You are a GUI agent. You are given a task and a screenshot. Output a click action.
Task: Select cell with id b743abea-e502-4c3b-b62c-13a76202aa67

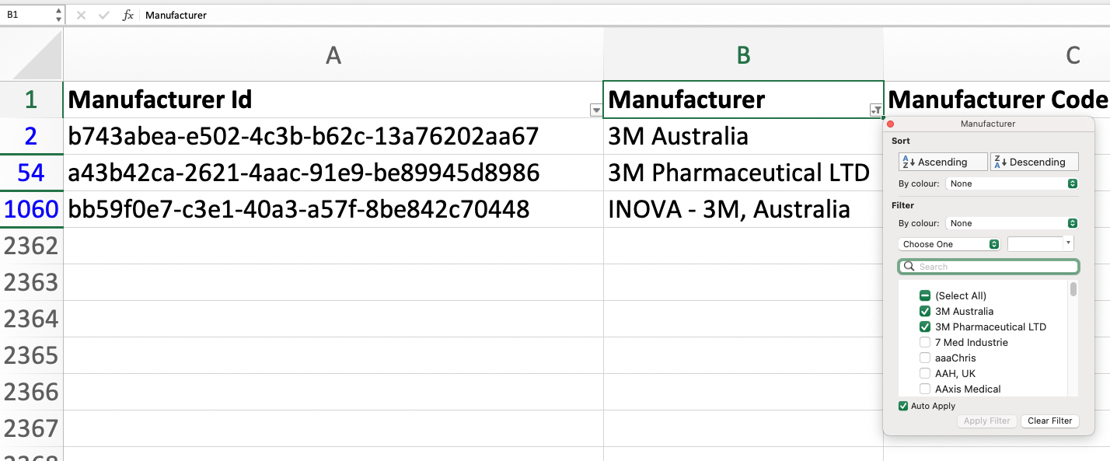pos(333,136)
